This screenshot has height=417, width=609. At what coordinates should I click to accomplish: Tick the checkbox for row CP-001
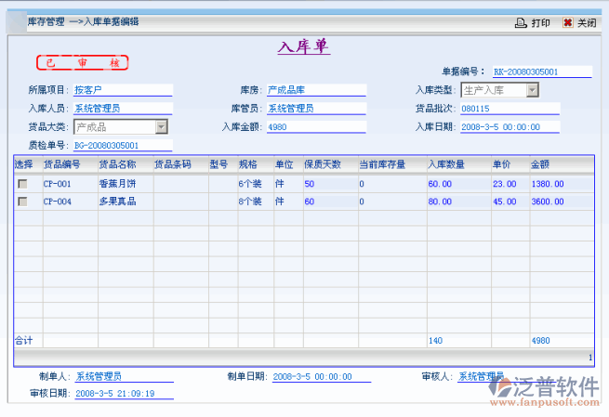coord(22,184)
